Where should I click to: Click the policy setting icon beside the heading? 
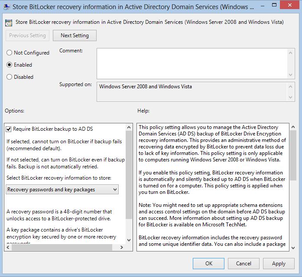[9, 23]
